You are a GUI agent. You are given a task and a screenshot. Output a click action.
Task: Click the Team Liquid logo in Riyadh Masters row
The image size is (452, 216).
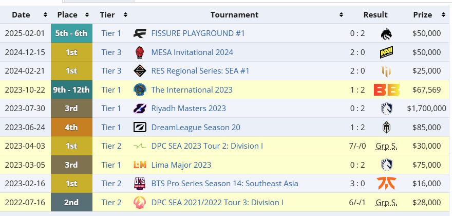pos(386,109)
